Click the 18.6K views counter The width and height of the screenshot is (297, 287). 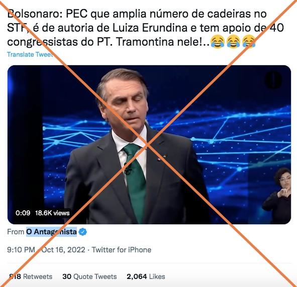(x=52, y=213)
